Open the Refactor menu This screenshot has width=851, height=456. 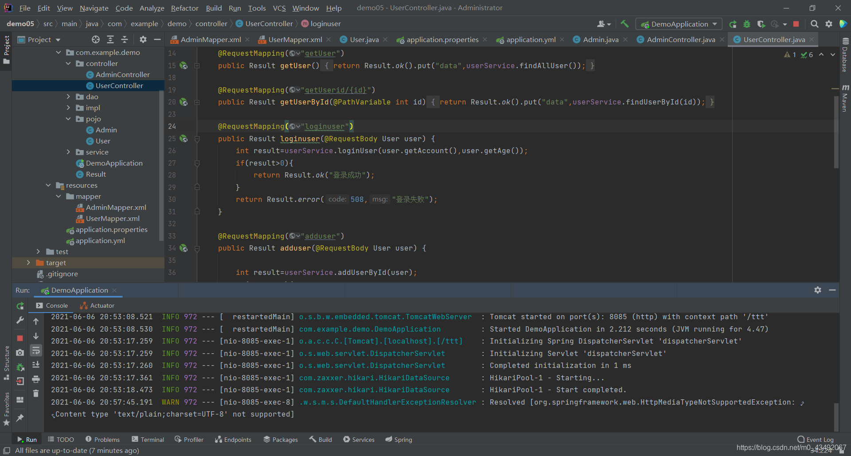184,8
